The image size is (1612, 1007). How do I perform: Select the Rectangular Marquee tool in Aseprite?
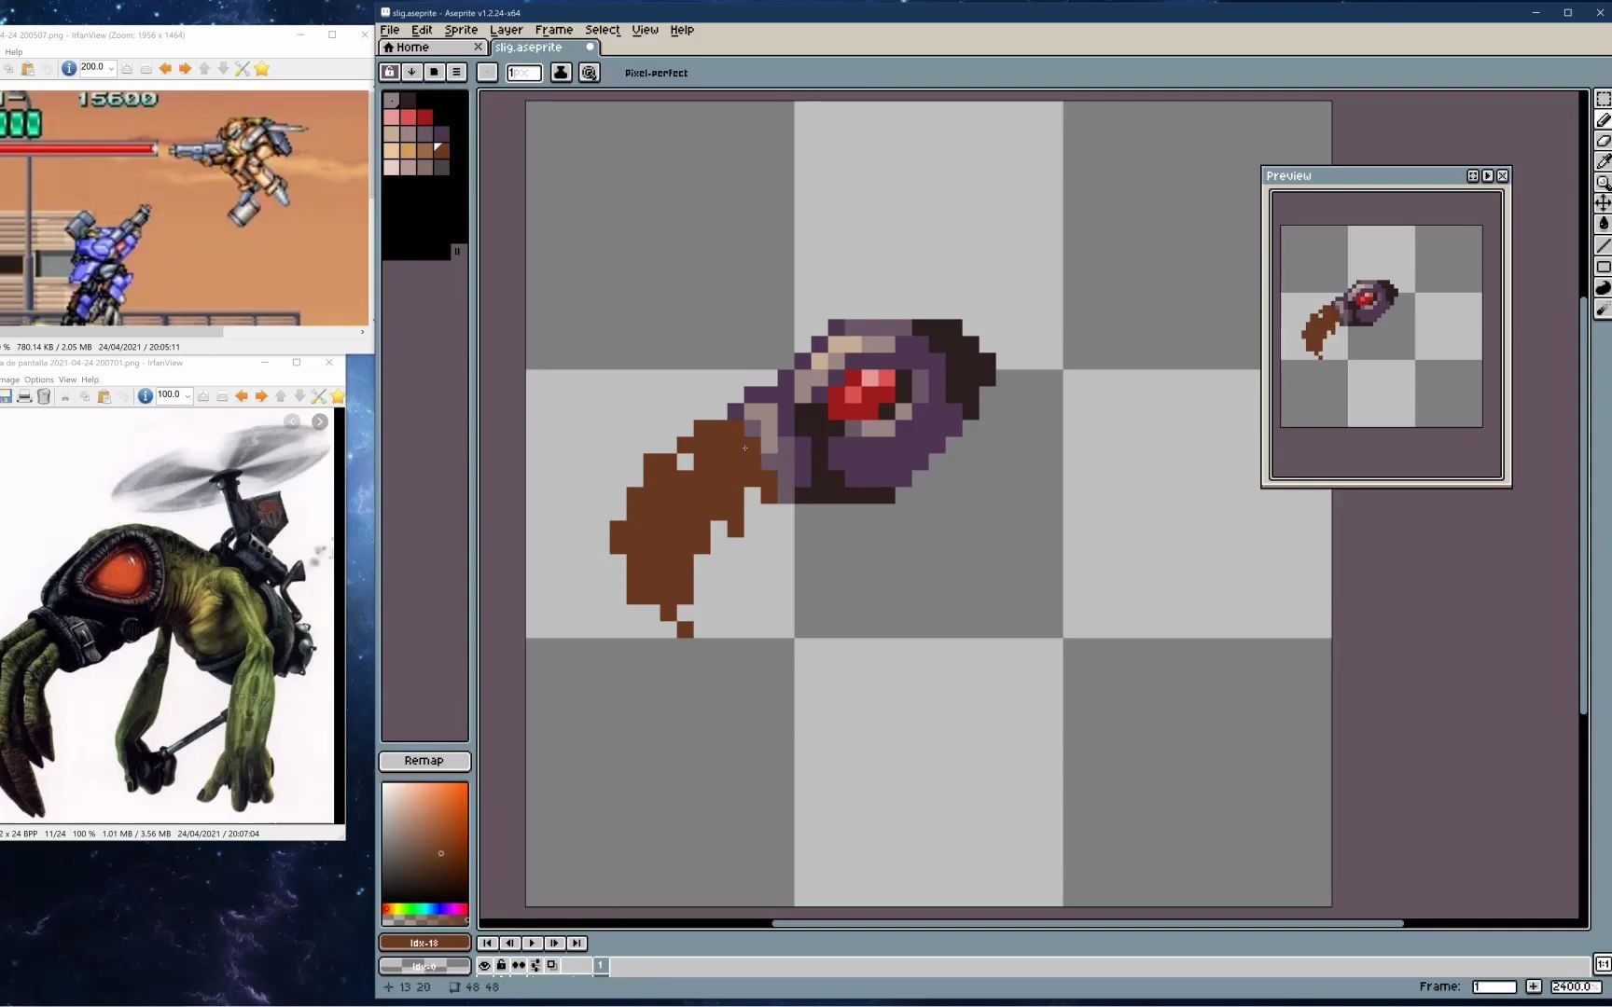[x=1603, y=99]
